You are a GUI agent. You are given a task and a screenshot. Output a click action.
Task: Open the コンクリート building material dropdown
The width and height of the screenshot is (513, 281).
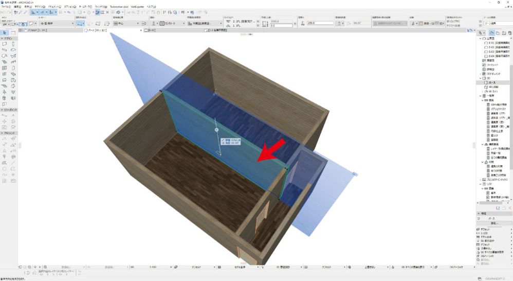[x=172, y=24]
